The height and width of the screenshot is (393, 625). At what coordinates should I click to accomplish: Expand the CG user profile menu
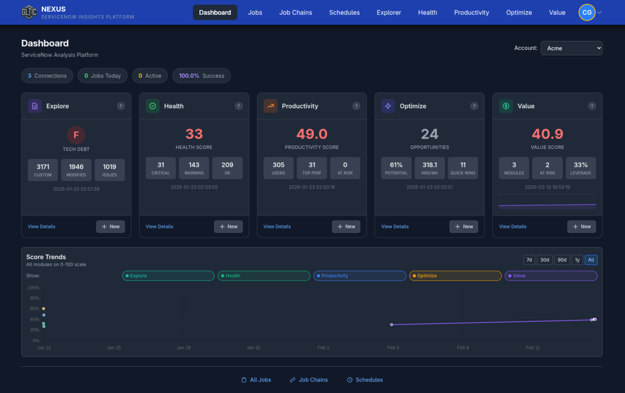(x=590, y=13)
